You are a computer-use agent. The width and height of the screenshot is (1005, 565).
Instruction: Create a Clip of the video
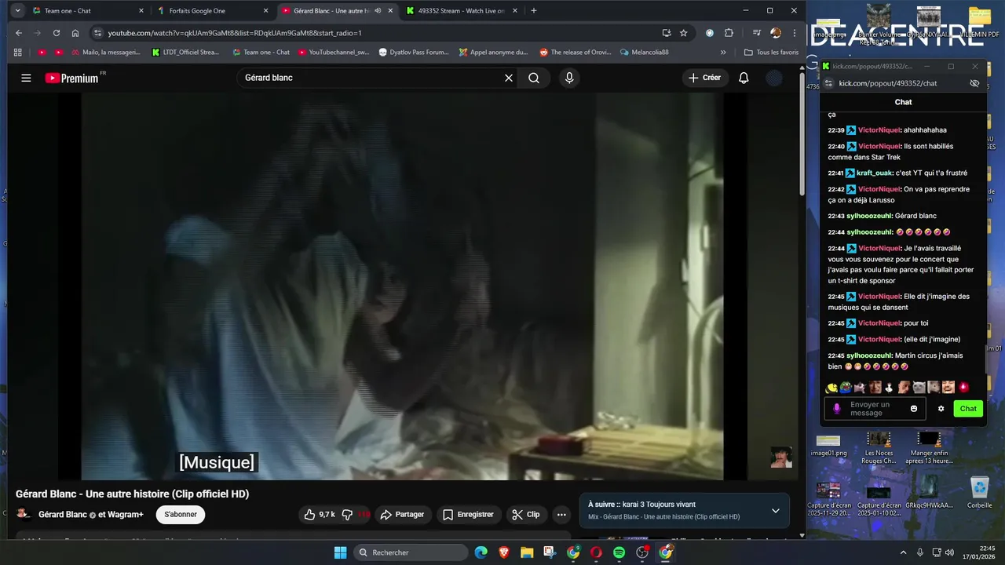pyautogui.click(x=525, y=515)
